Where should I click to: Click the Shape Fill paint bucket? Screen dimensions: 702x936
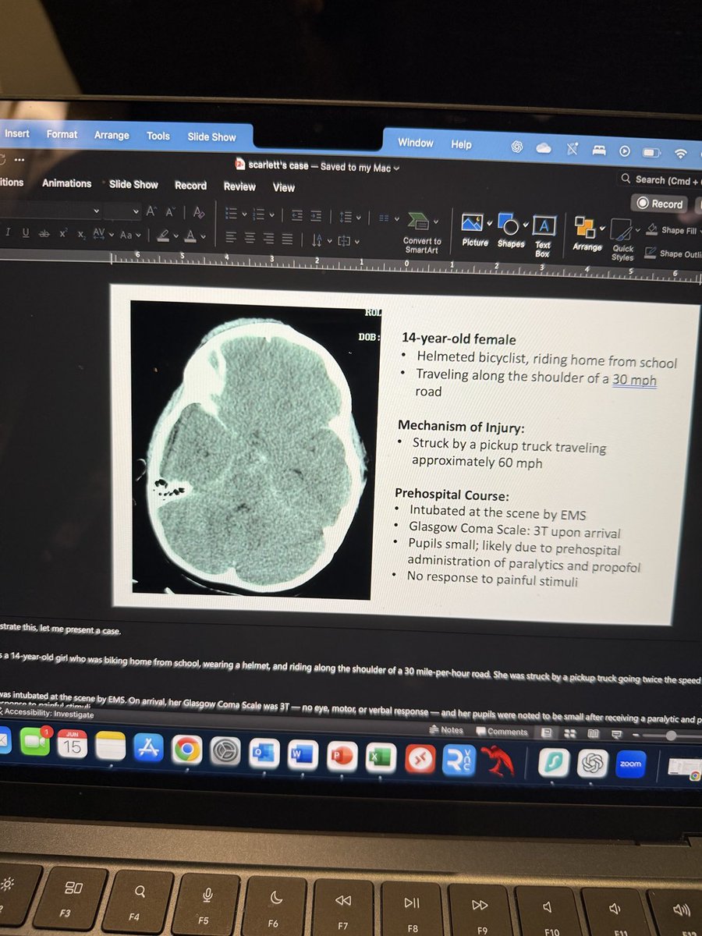pos(651,229)
